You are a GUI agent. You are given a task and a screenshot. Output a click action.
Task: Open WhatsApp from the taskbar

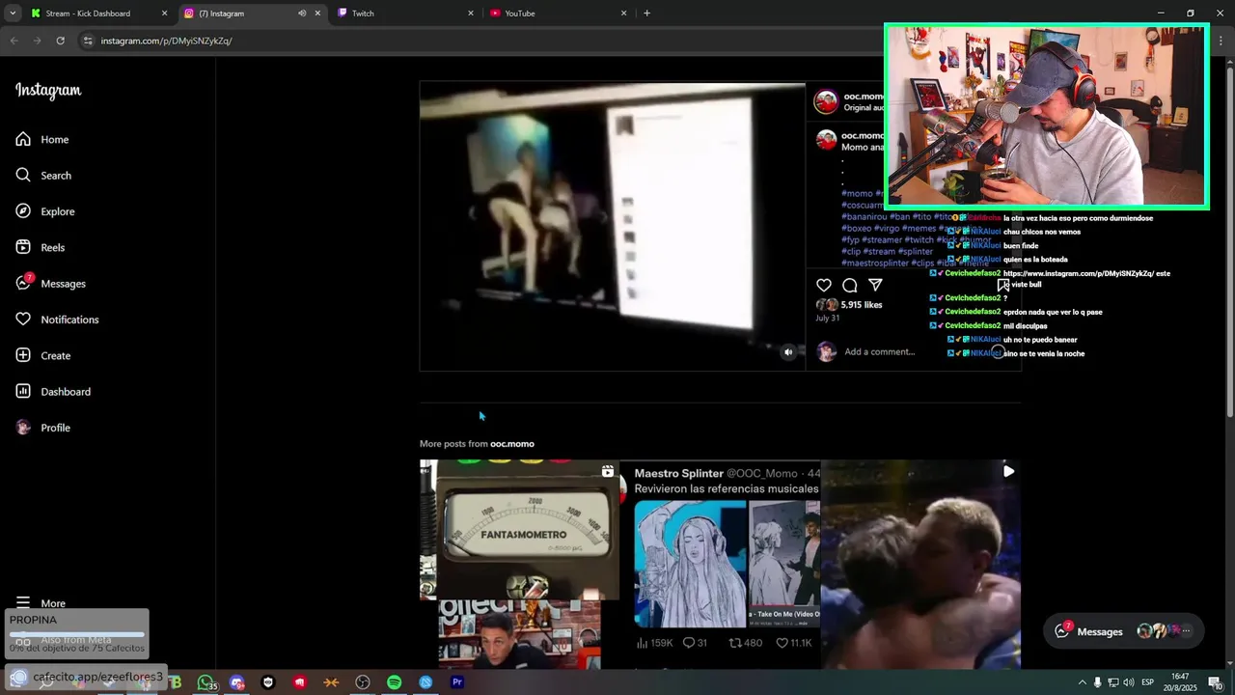206,682
